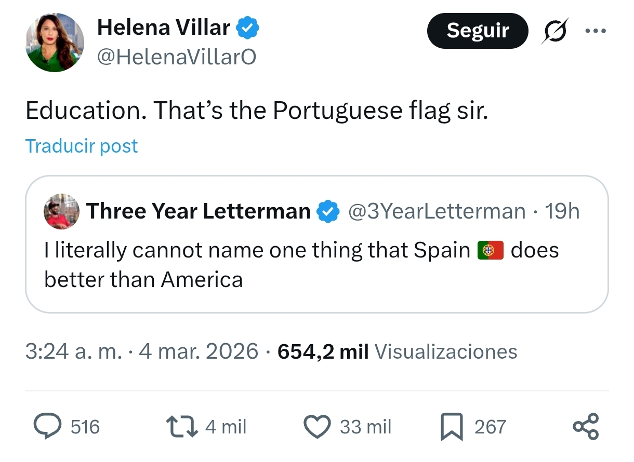The width and height of the screenshot is (634, 462).
Task: Open Three Year Letterman's avatar
Action: (x=61, y=212)
